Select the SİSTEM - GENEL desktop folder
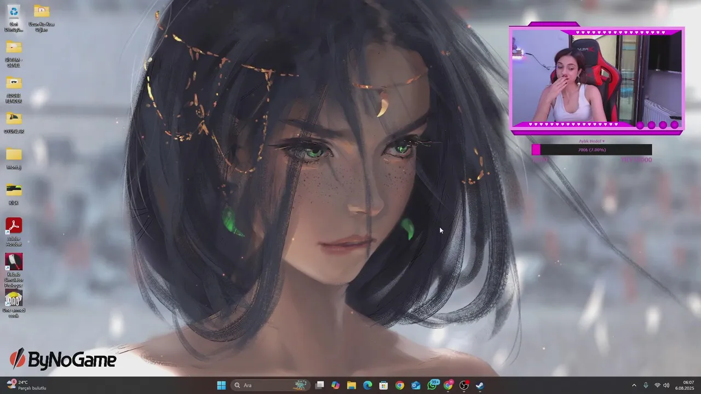Screen dimensions: 701x394 point(14,54)
